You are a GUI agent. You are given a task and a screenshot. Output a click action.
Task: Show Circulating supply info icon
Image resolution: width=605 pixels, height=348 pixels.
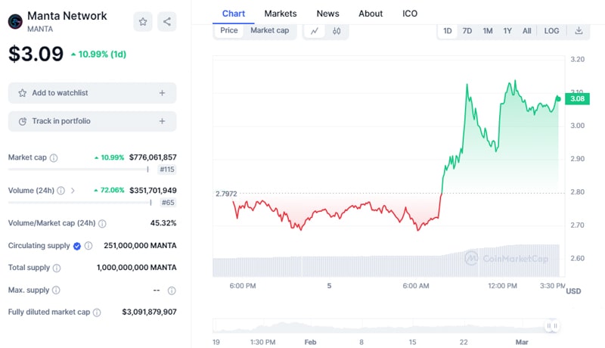88,246
